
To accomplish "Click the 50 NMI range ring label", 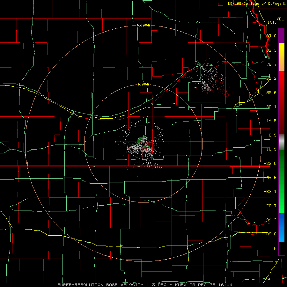I will [143, 84].
